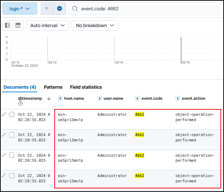This screenshot has height=192, width=224.
Task: Select the third log row checkbox
Action: [x=12, y=155]
